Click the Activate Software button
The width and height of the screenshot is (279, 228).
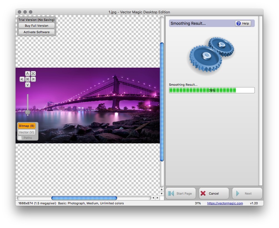(x=36, y=32)
